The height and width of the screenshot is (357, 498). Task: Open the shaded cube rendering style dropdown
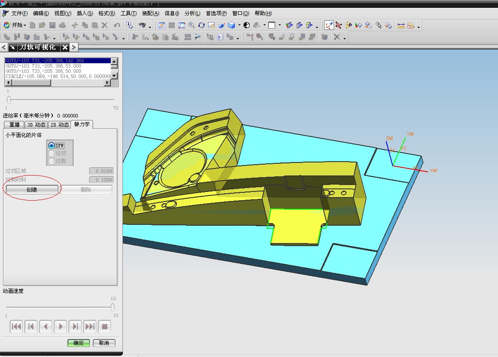(x=239, y=25)
